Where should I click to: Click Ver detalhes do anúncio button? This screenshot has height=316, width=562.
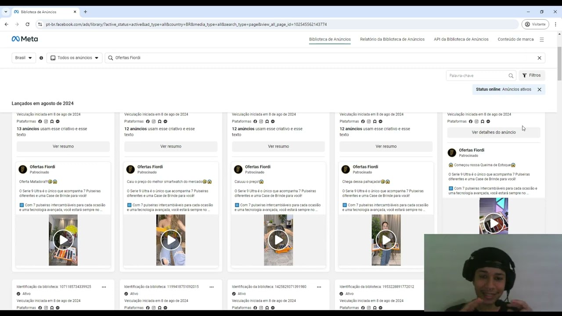coord(494,132)
